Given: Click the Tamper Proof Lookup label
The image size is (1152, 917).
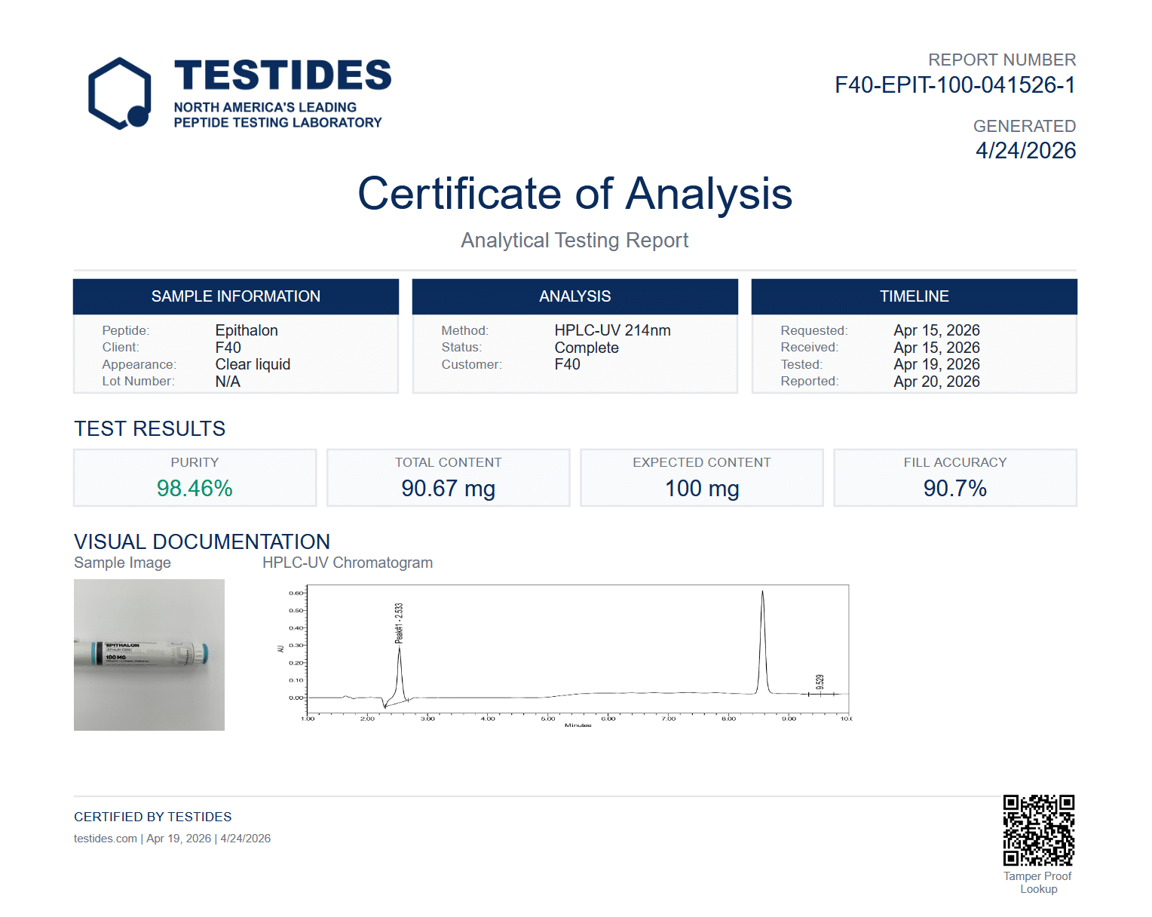Looking at the screenshot, I should (1038, 882).
